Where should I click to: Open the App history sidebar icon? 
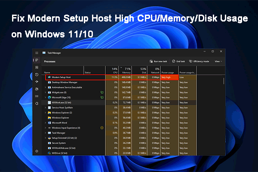click(37, 74)
